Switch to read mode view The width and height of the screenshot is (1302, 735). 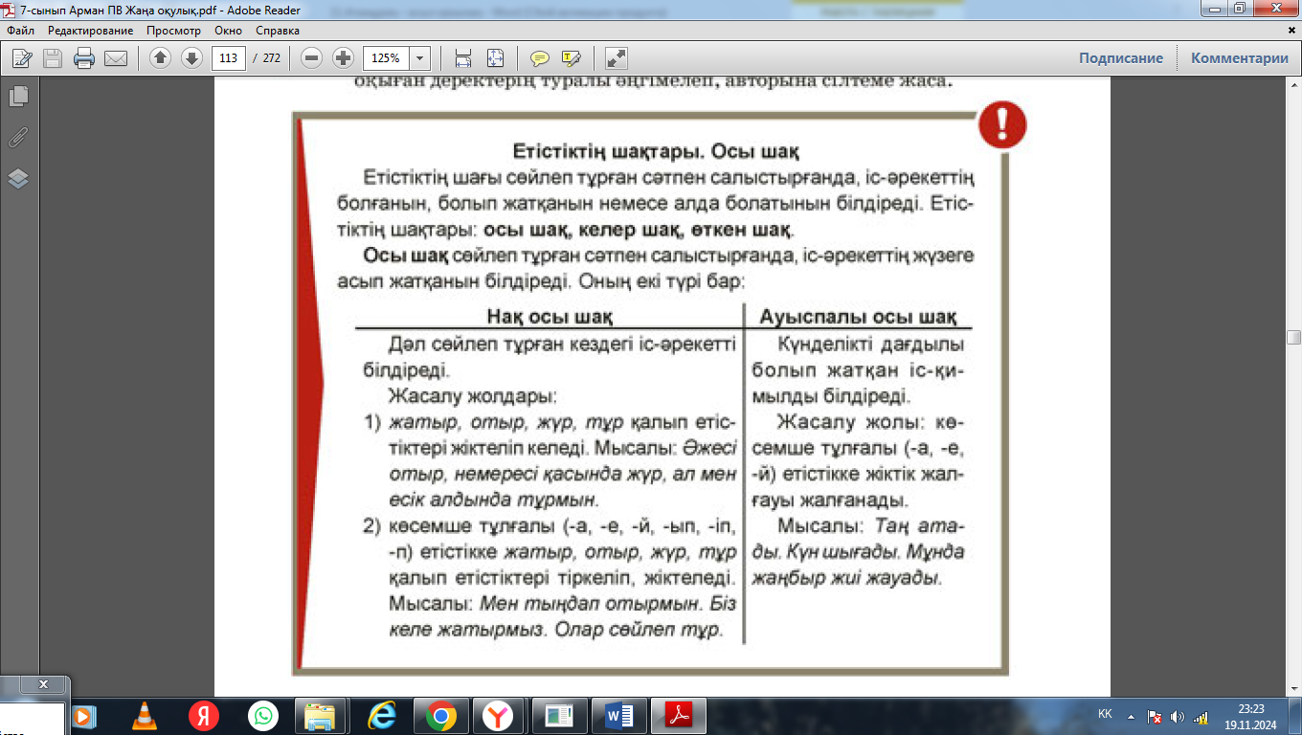pos(617,58)
